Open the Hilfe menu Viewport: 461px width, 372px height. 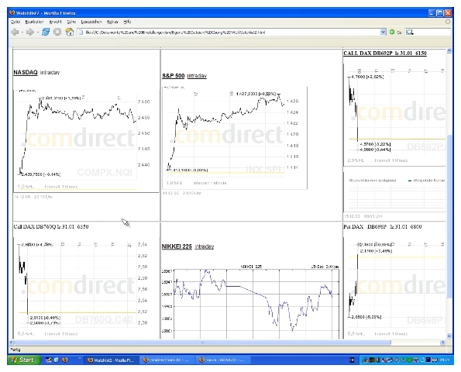click(127, 22)
